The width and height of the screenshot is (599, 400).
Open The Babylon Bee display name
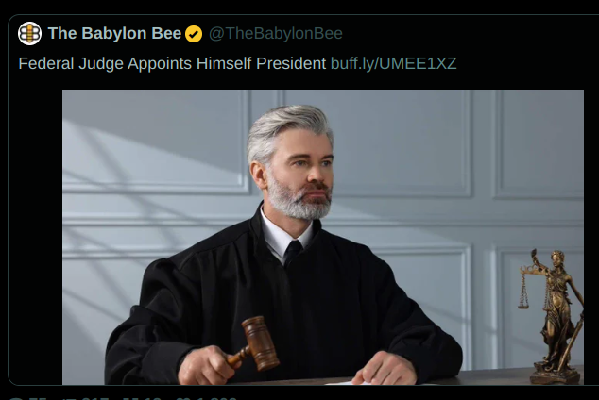(114, 33)
